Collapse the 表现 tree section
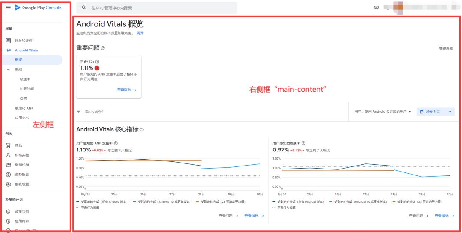This screenshot has width=462, height=233. pos(8,70)
